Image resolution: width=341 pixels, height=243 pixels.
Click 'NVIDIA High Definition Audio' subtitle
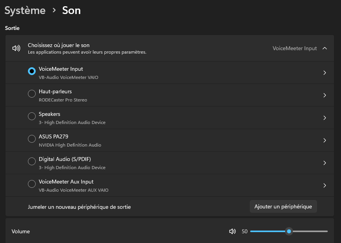pos(70,145)
